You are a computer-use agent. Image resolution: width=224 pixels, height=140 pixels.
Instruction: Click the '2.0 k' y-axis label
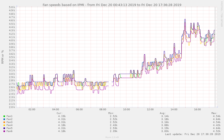[x=12, y=107]
